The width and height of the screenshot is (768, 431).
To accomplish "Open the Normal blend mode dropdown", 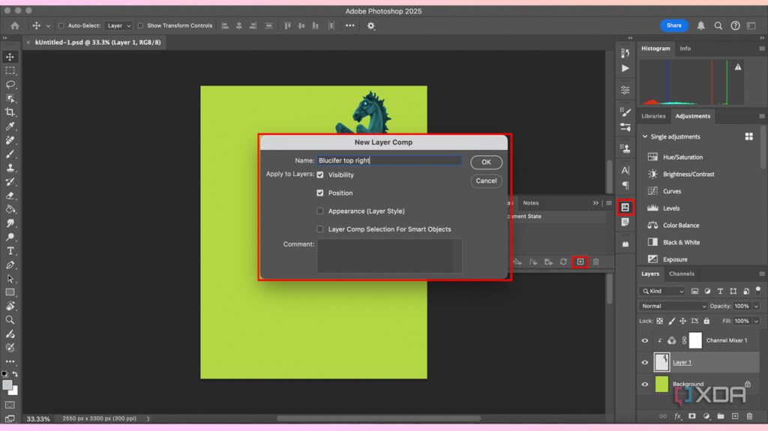I will click(673, 306).
